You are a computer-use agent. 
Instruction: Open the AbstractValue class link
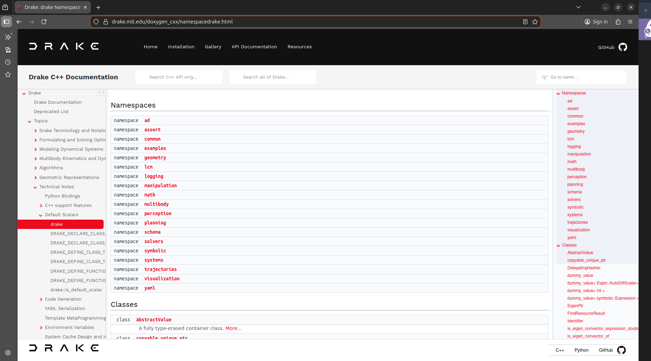(x=154, y=320)
